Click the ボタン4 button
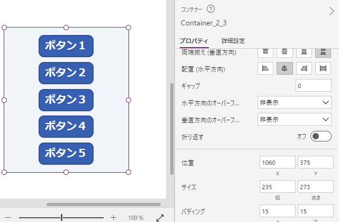Screen dimensions: 339x222 (x=66, y=127)
